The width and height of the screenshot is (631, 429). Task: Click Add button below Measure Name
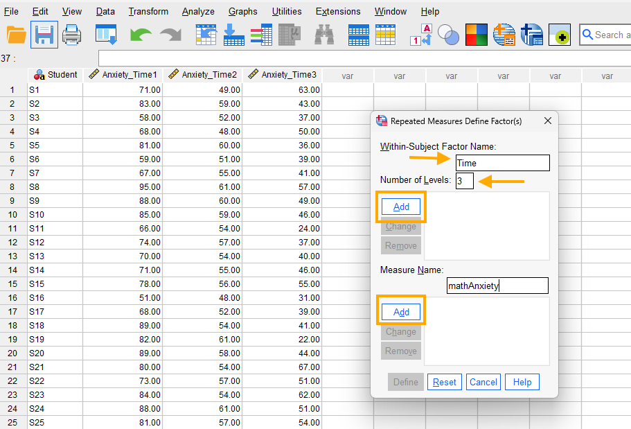(401, 312)
